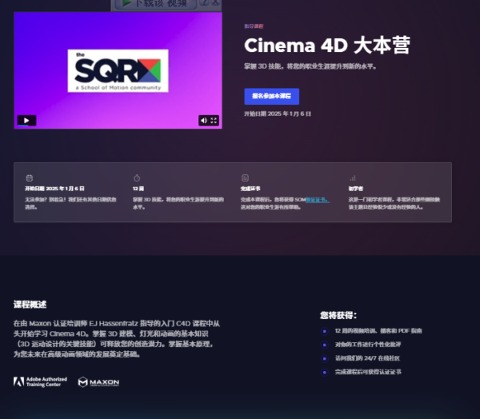Click the 您将获得 heading
The width and height of the screenshot is (480, 419).
(338, 315)
